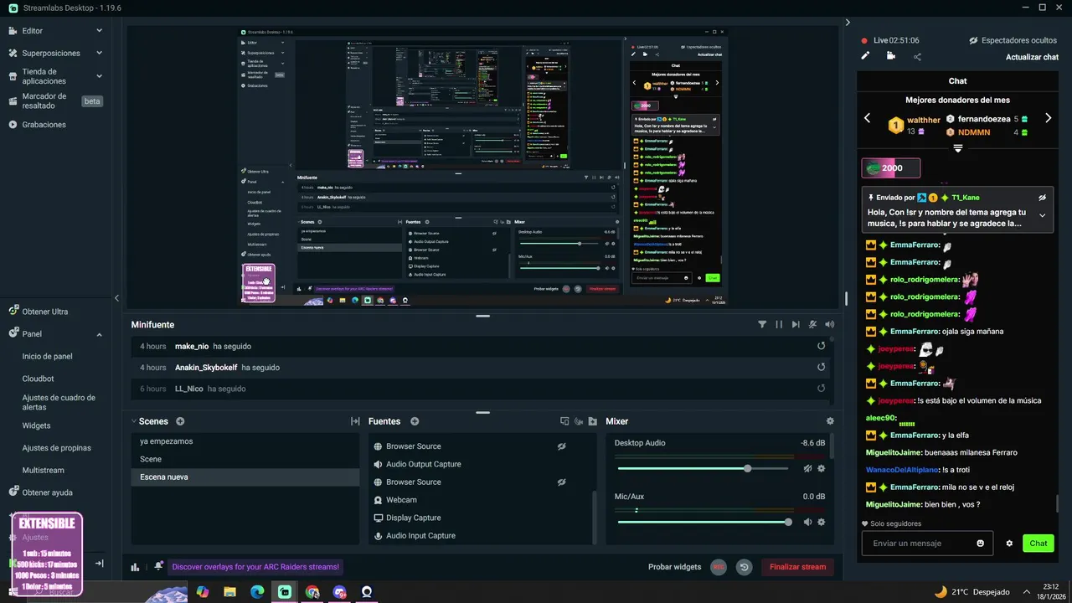This screenshot has width=1072, height=603.
Task: Open the emoji picker in chat box
Action: 981,544
